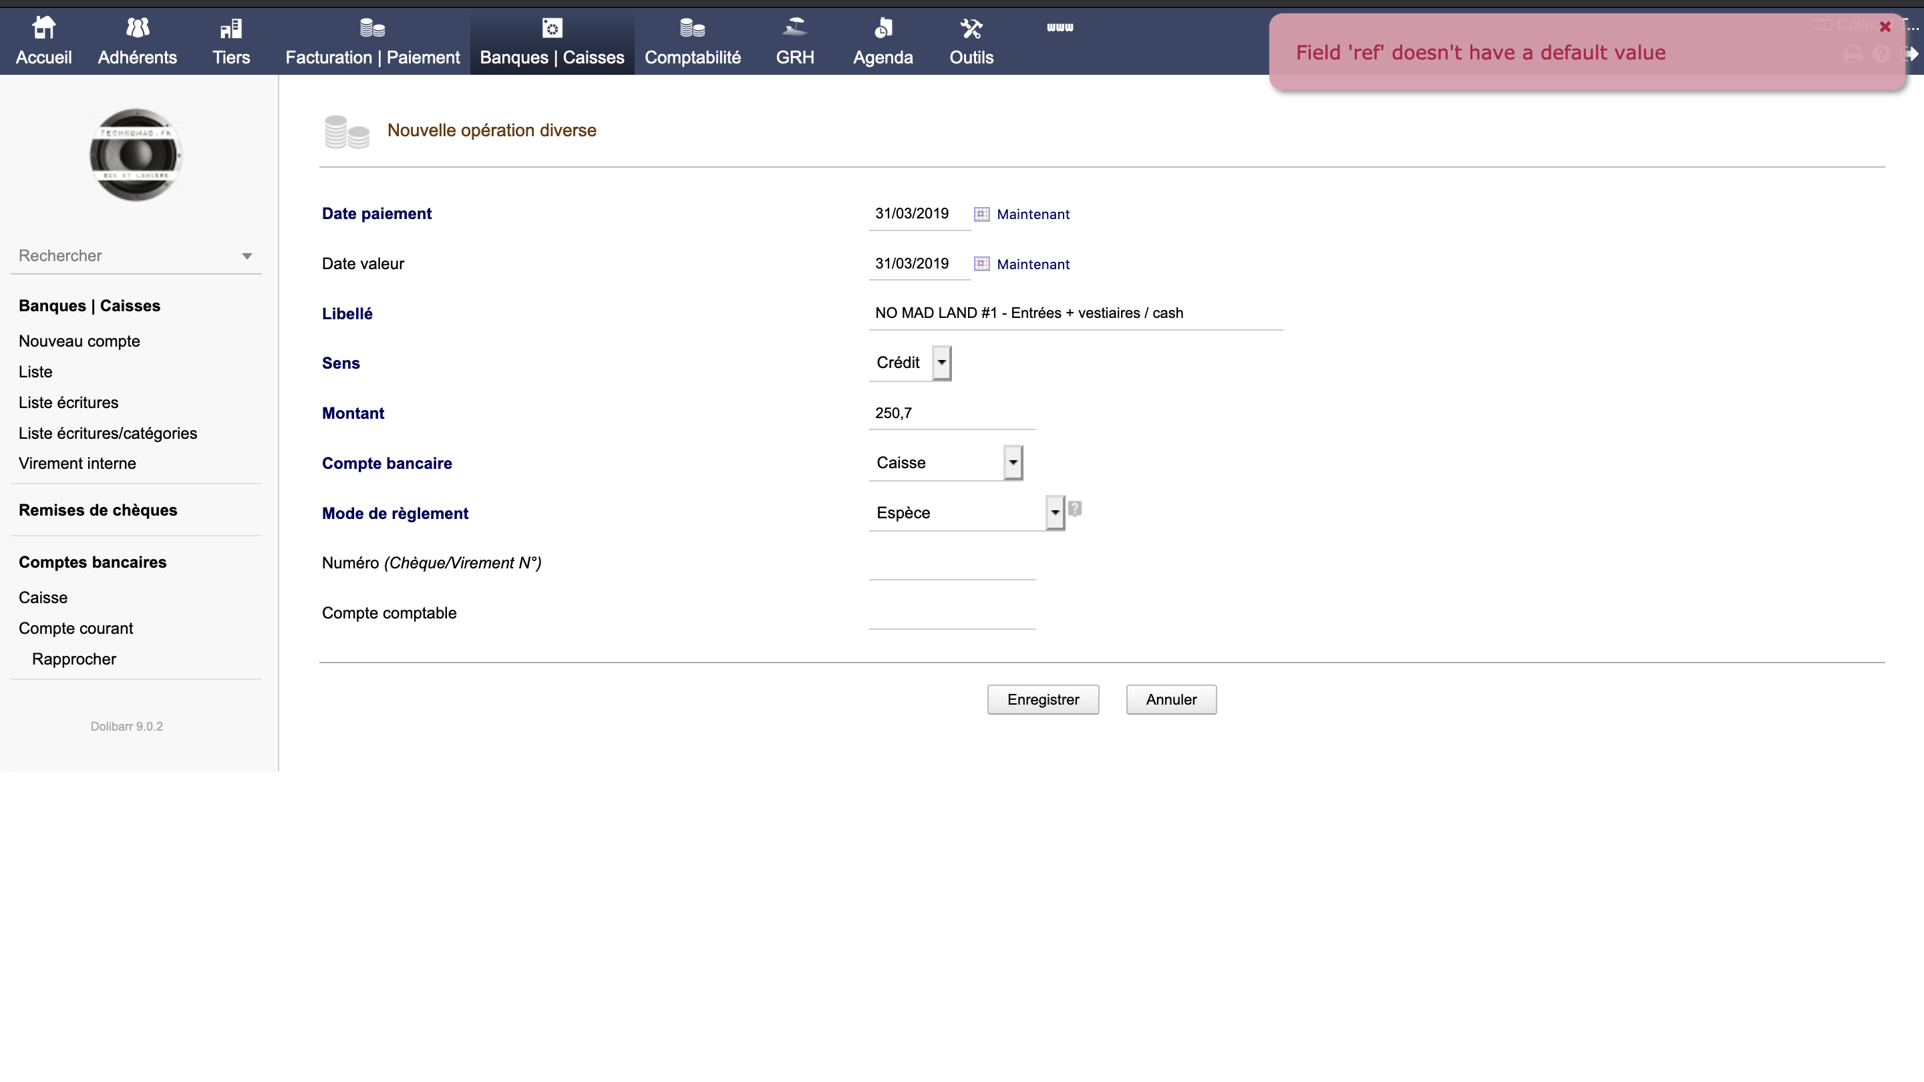
Task: Open Liste écritures sidebar link
Action: click(68, 403)
